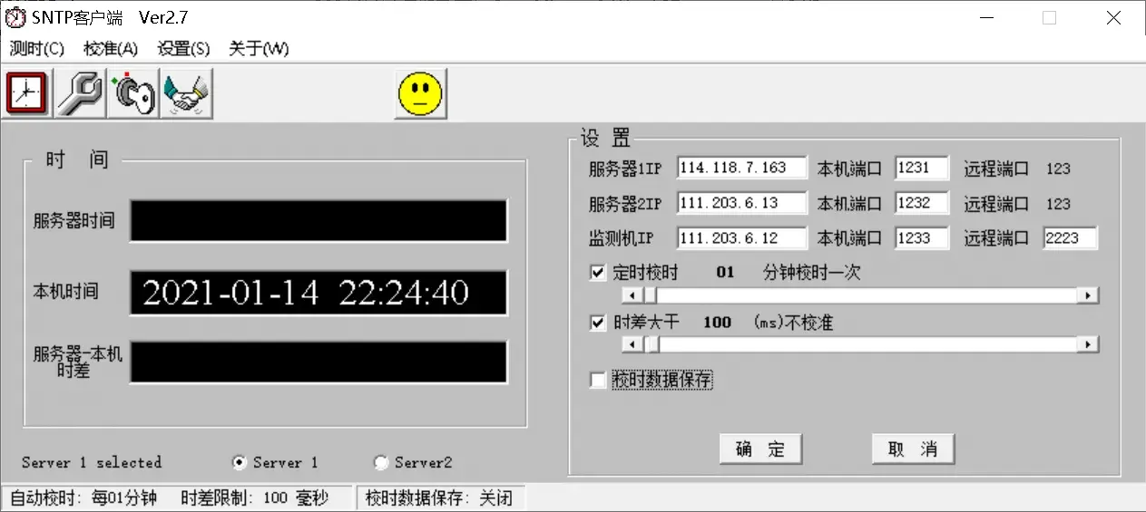Click the 服务器2IP address field
The image size is (1146, 512).
click(741, 203)
